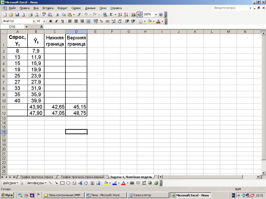
Task: Apply percent style icon
Action: point(102,21)
